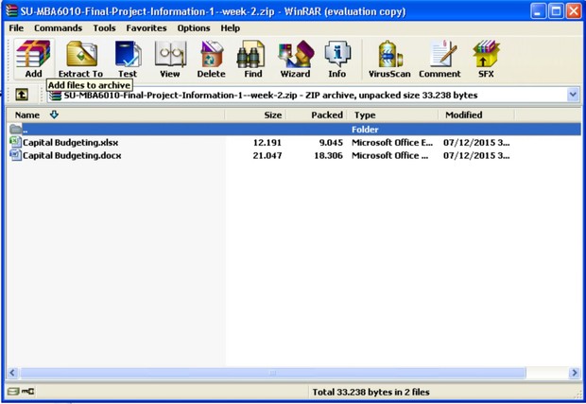The height and width of the screenshot is (404, 586).
Task: Open the Help menu
Action: coord(231,28)
